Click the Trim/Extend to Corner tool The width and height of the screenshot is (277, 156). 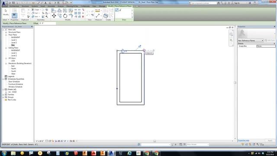coord(71,16)
